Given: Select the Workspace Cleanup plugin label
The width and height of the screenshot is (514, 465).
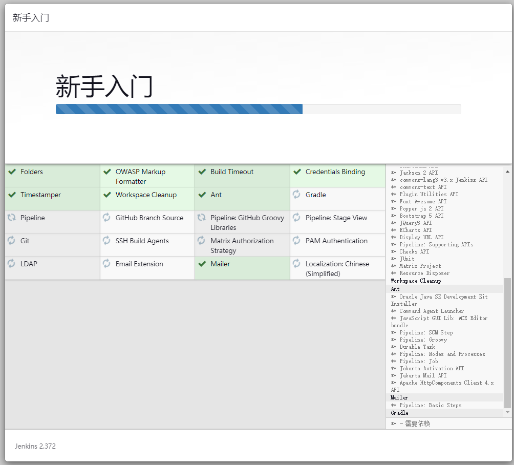Looking at the screenshot, I should click(x=146, y=195).
